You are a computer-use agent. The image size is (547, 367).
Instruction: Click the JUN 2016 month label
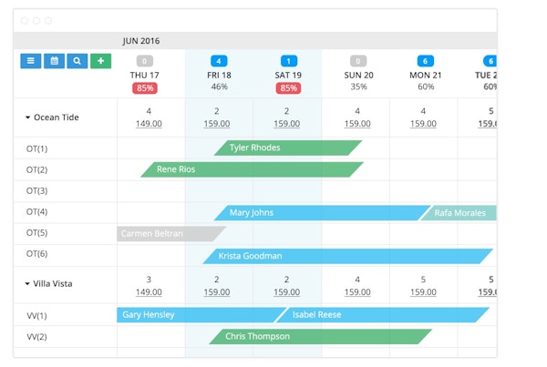(x=141, y=41)
